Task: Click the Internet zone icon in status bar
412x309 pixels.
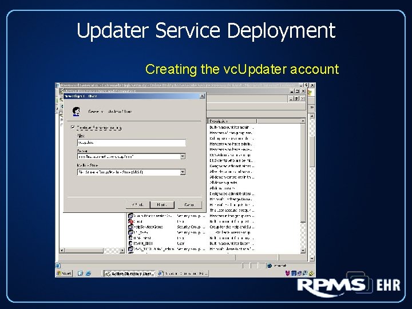Action: pyautogui.click(x=269, y=266)
